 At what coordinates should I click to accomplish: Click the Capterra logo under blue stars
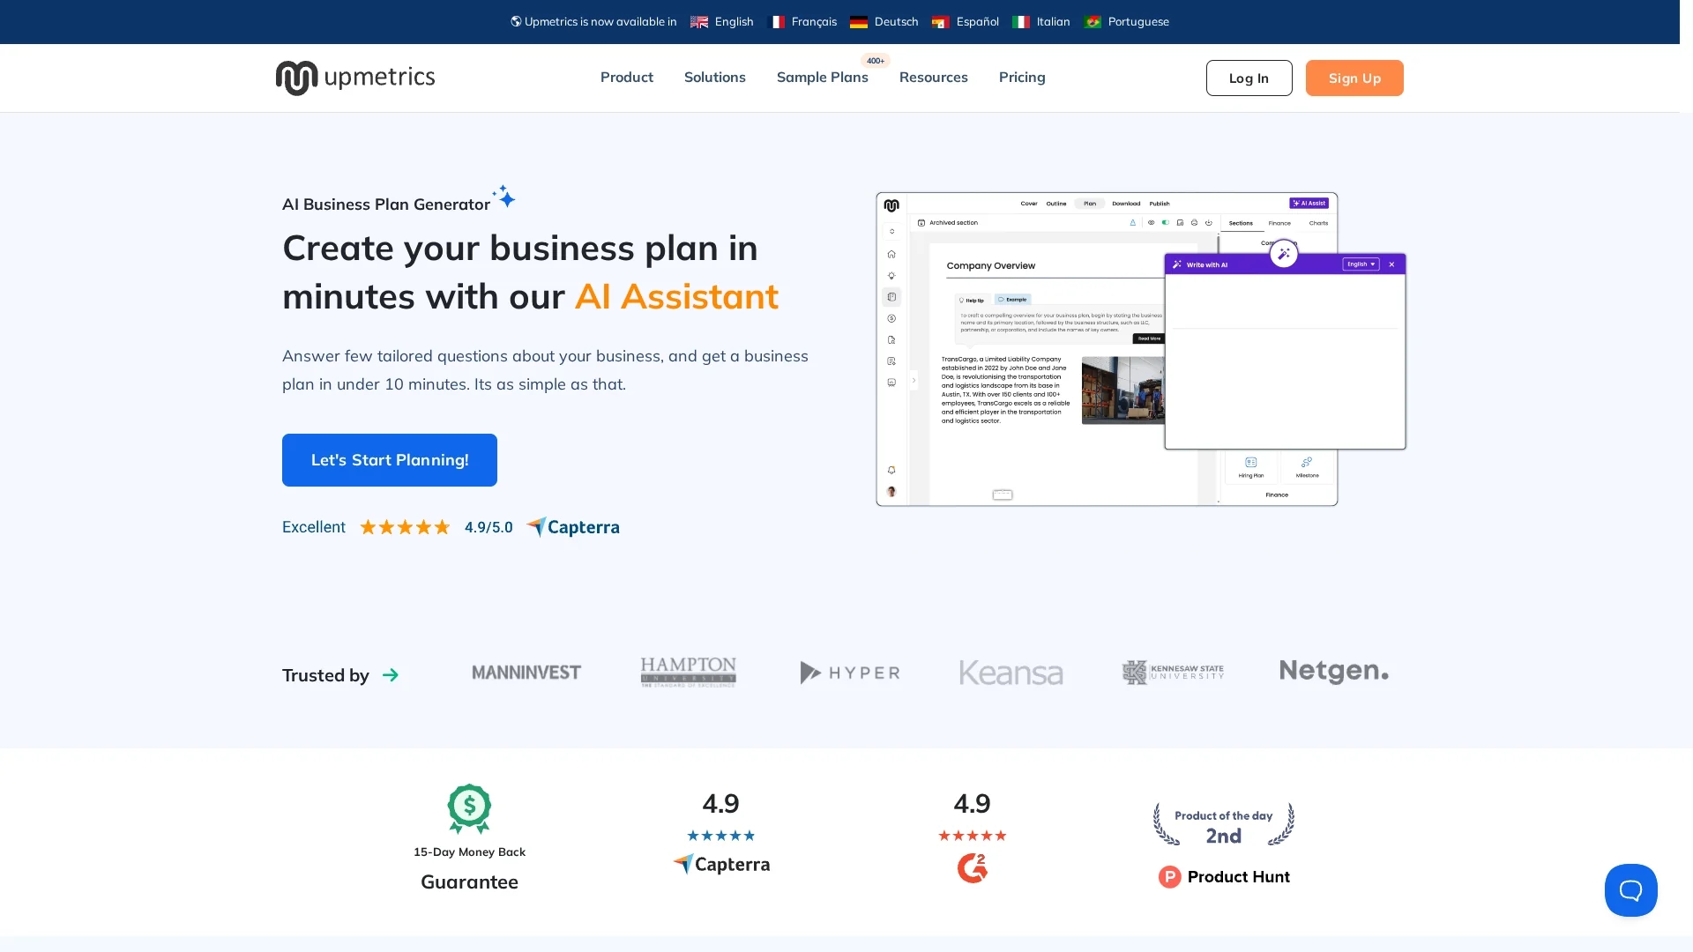(x=721, y=865)
